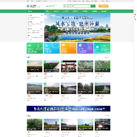Open the purple tile's square icon

(x=80, y=45)
